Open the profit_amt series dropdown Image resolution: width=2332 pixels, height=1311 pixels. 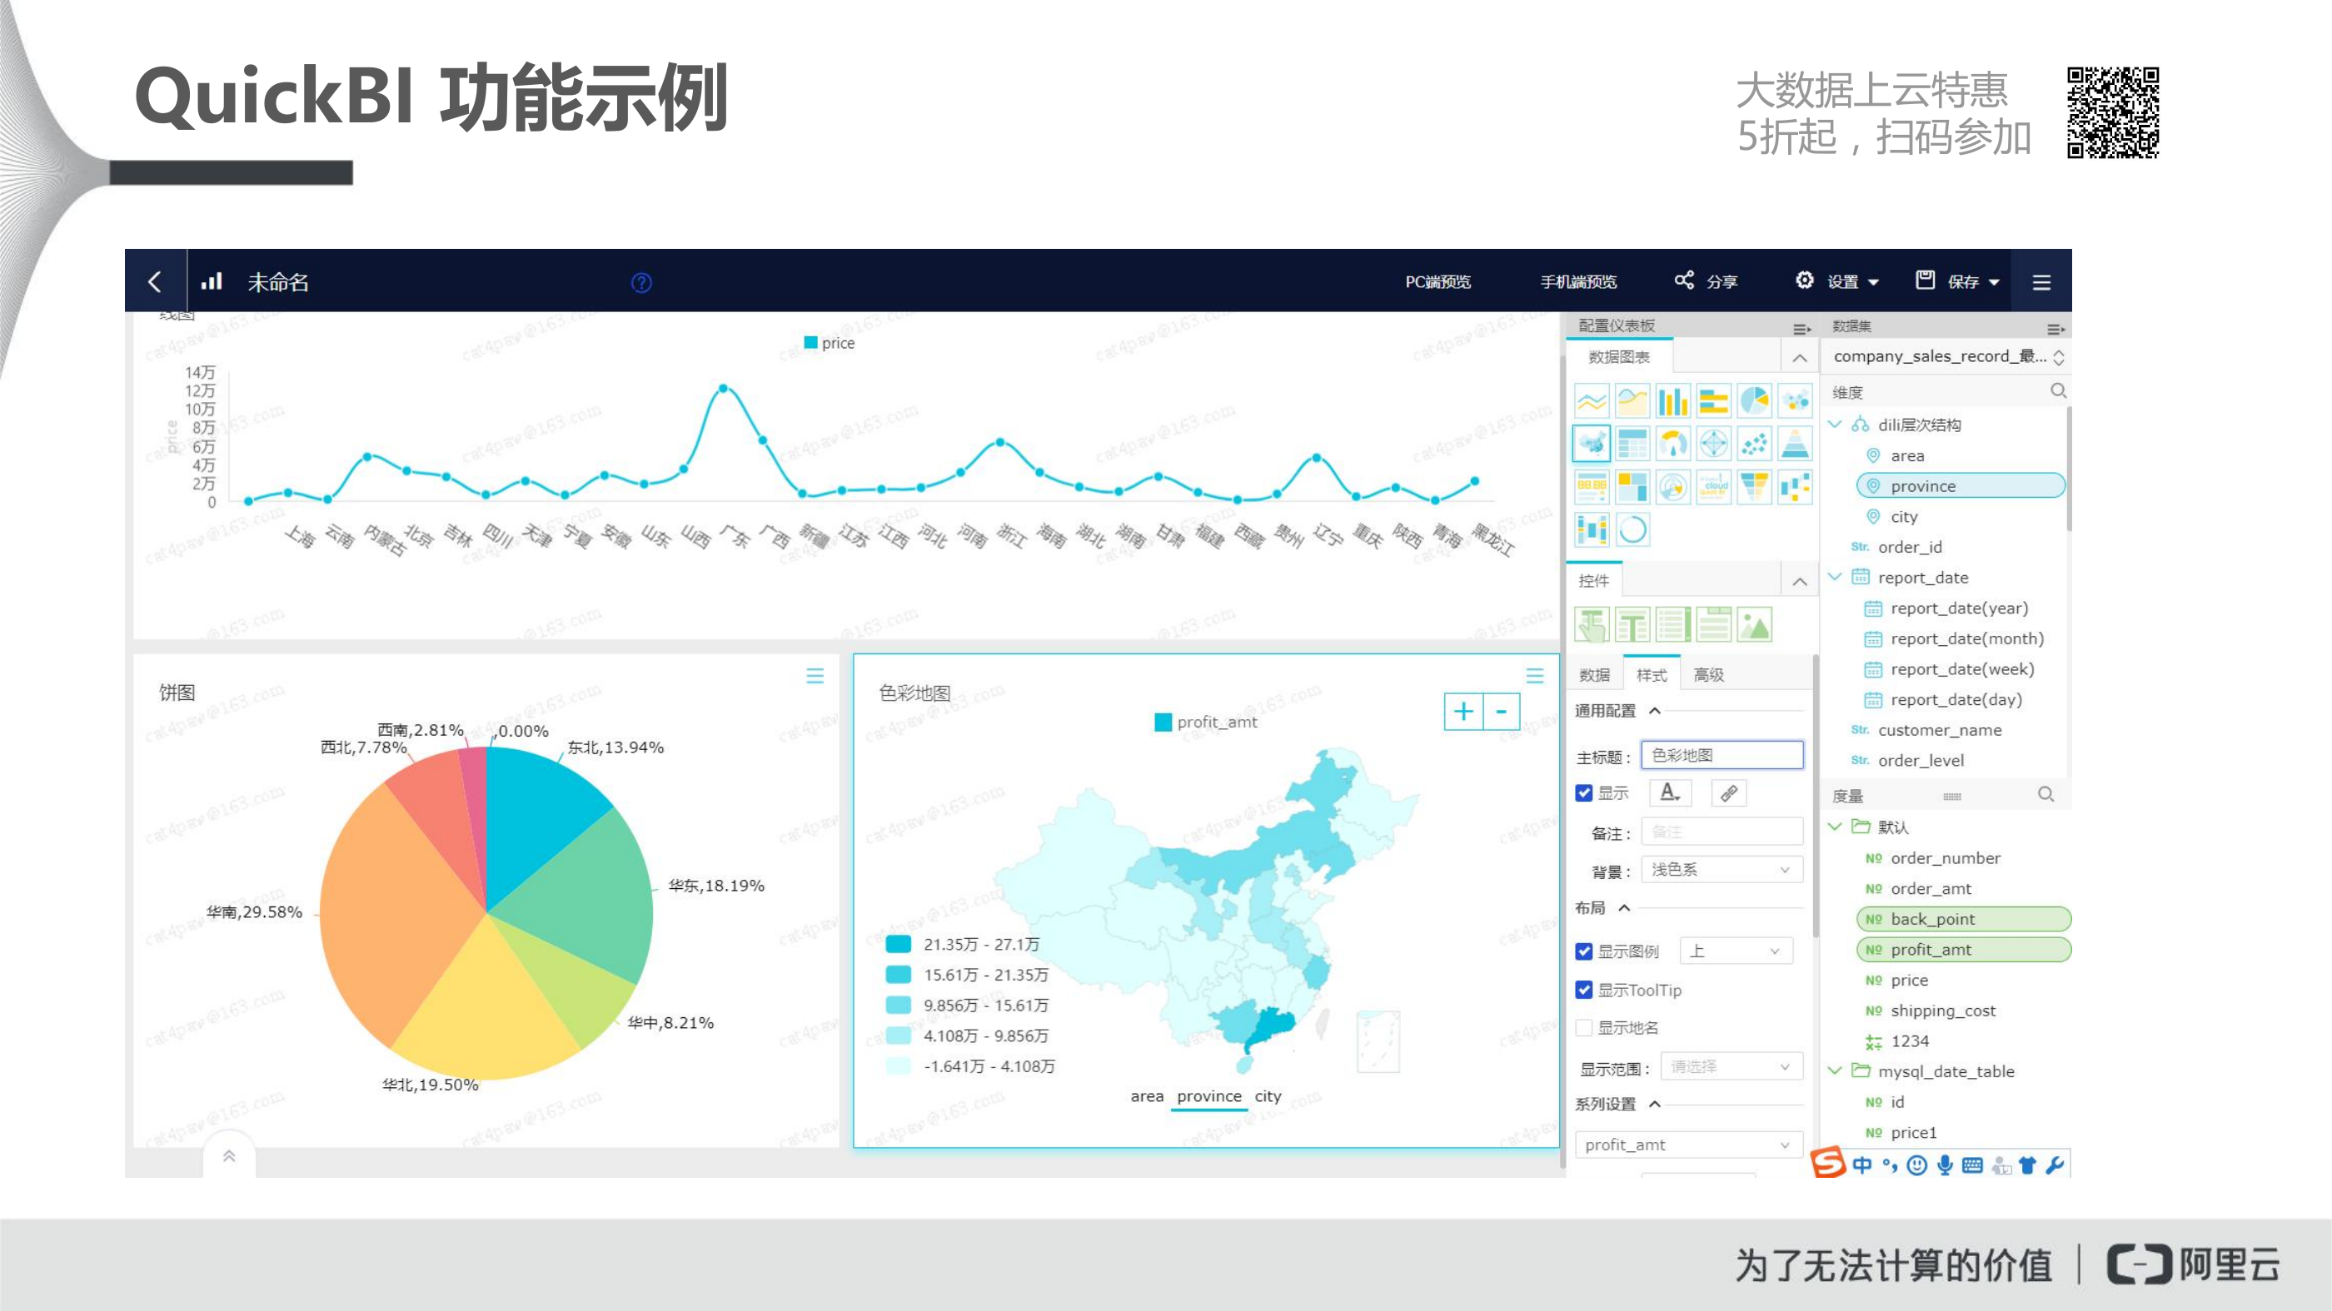(x=1688, y=1145)
